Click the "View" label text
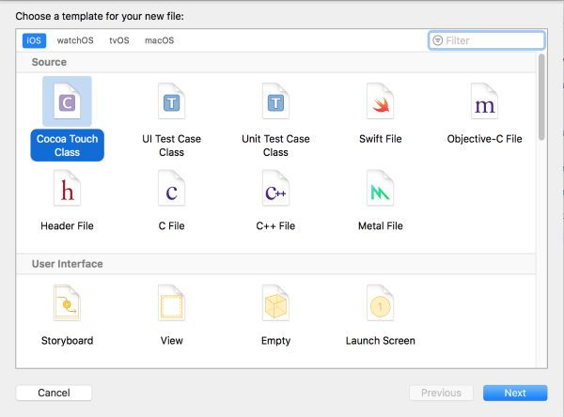564x417 pixels. coord(172,340)
